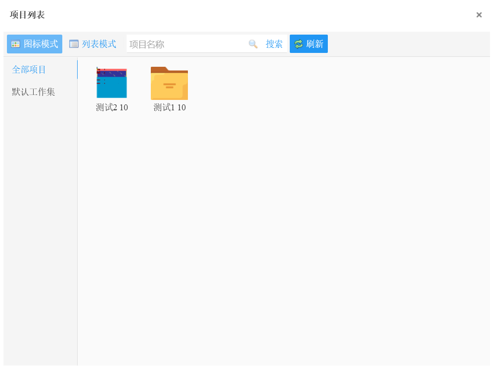Switch to 图标模式 view via its label
Viewport: 492px width, 368px height.
41,44
